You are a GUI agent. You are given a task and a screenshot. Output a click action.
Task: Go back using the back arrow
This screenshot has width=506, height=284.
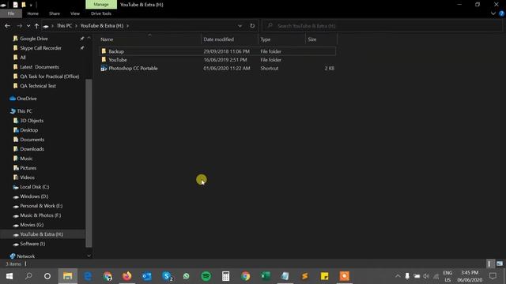point(7,26)
